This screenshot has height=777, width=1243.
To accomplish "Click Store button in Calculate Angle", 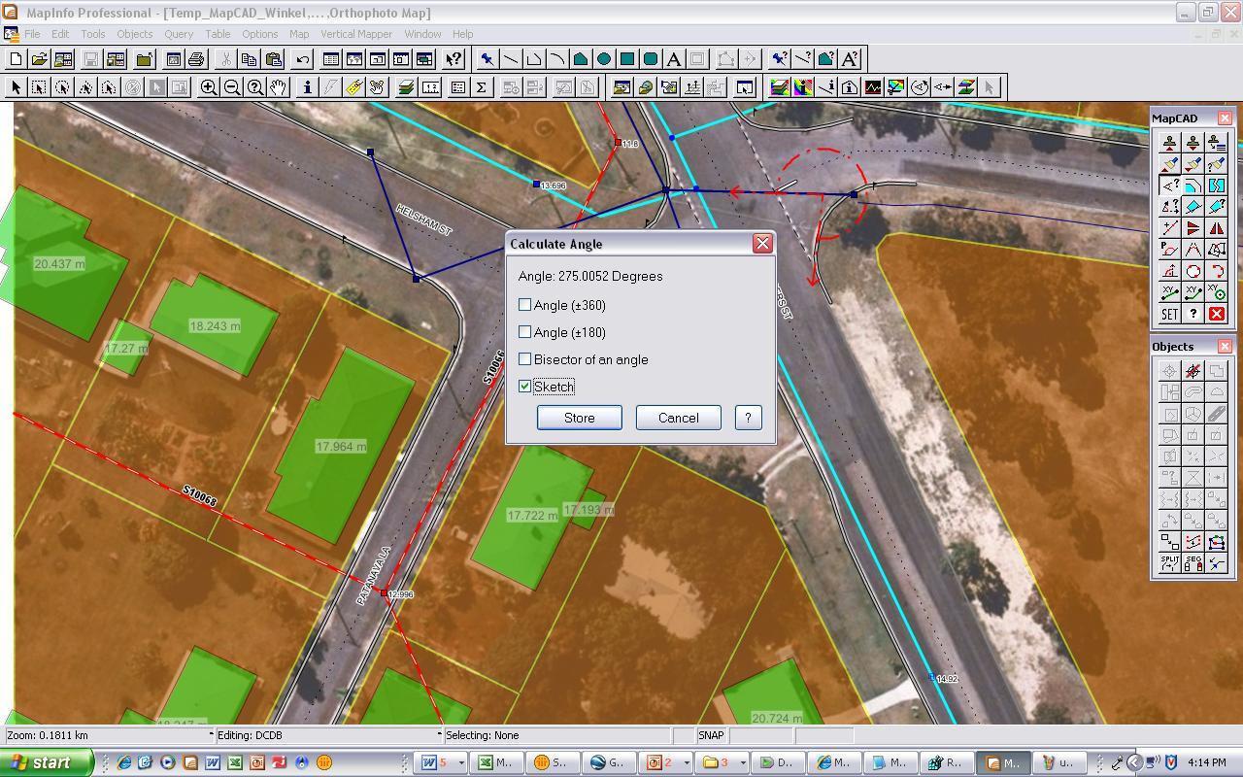I will point(580,418).
